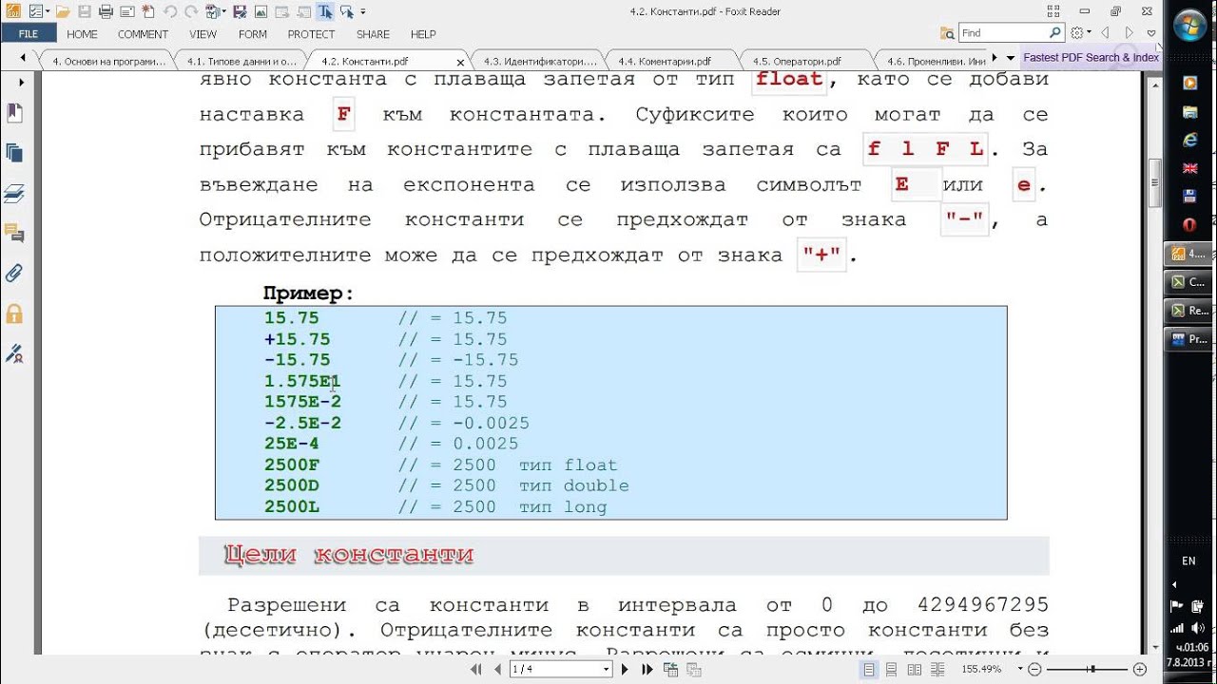Open the Digital Signatures panel
This screenshot has height=684, width=1217.
click(x=13, y=354)
